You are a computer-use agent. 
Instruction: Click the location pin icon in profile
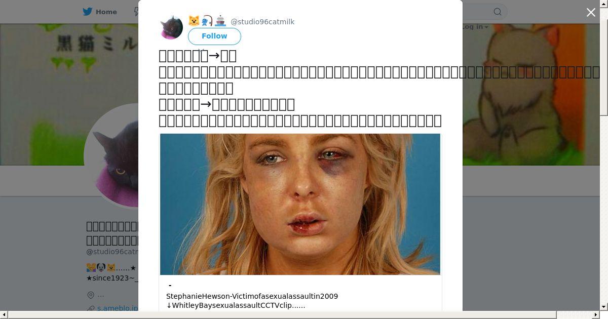point(91,295)
